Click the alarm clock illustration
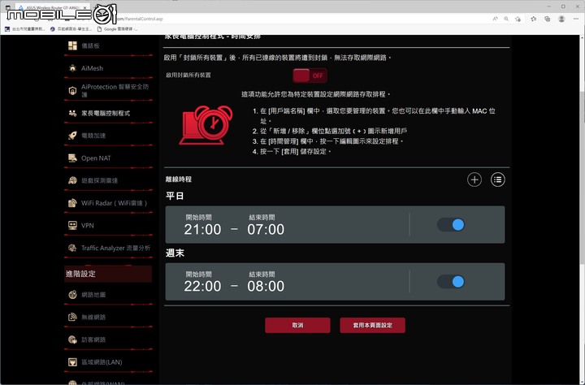Image resolution: width=585 pixels, height=385 pixels. tap(206, 125)
